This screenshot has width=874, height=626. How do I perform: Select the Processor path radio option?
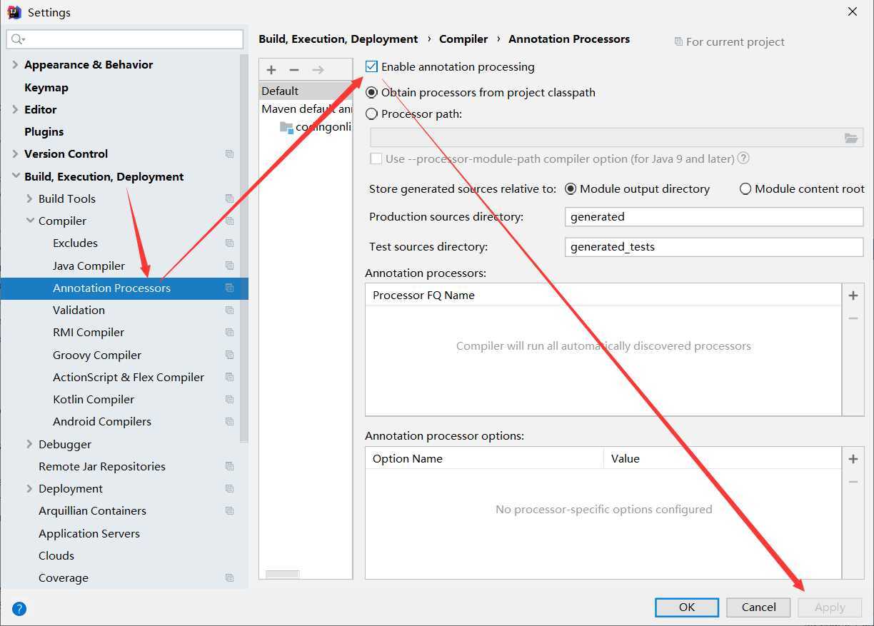coord(371,113)
